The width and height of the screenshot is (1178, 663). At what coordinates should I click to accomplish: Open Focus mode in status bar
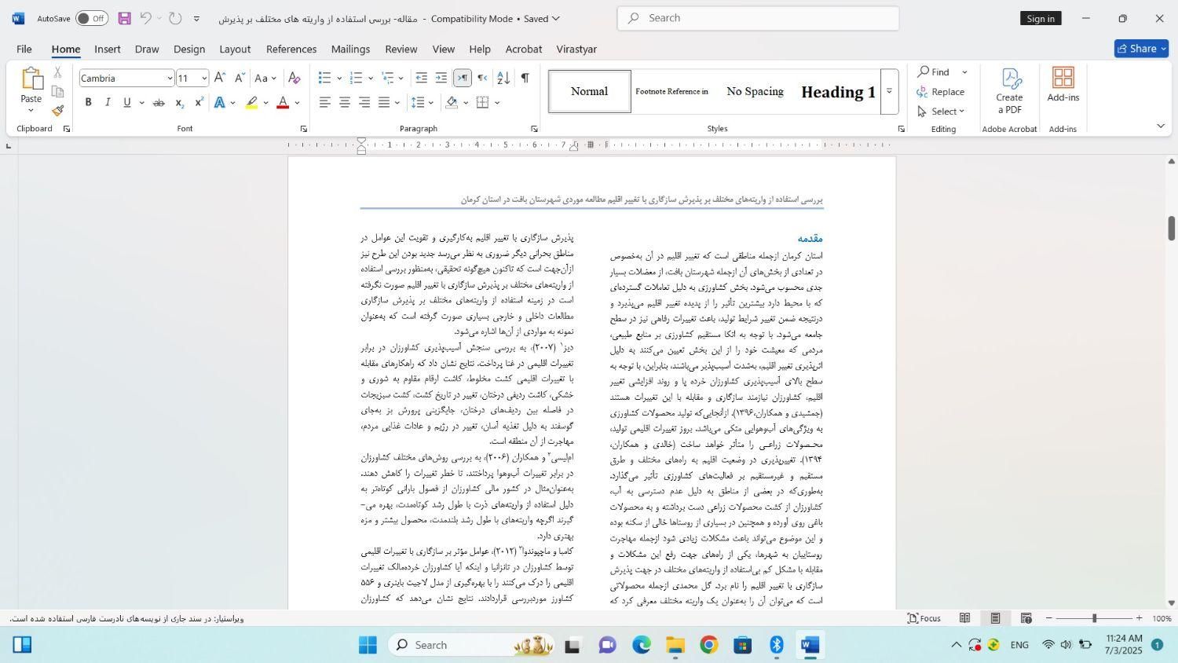(x=924, y=618)
